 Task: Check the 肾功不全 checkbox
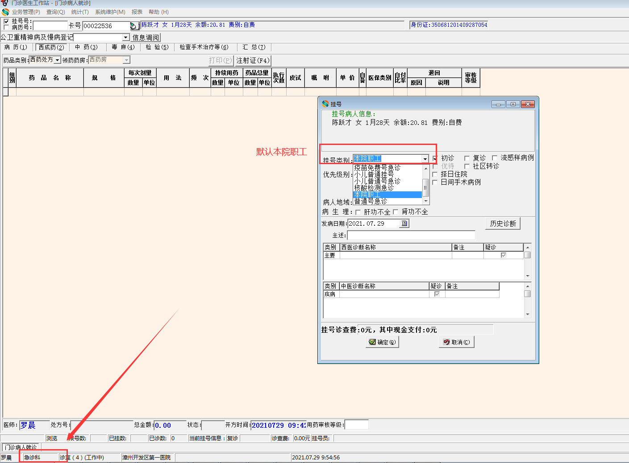(396, 212)
